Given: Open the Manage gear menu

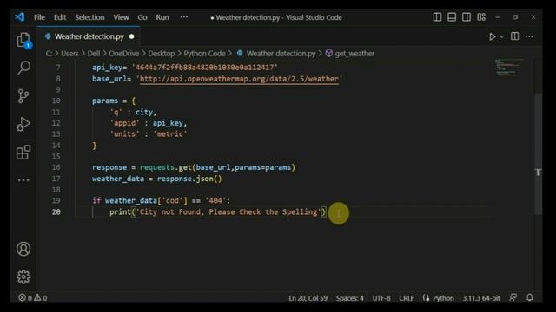Looking at the screenshot, I should click(23, 276).
